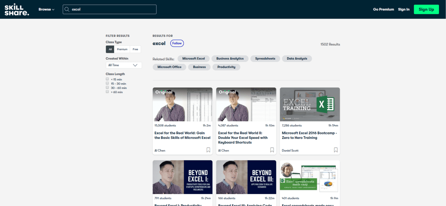Bookmark Excel for the Real World: Gain Basic Skills class
The image size is (446, 206).
pos(208,150)
